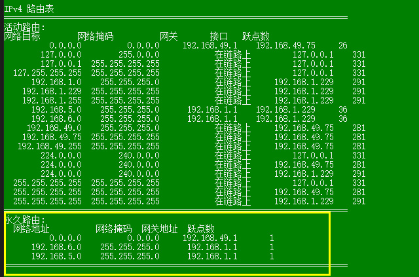
Task: Click the '网络地址' header in permanent routes
Action: 31,229
